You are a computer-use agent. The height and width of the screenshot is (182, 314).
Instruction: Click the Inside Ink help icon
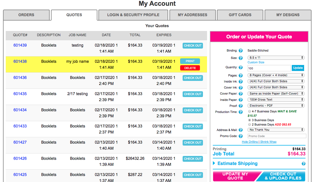tap(241, 82)
